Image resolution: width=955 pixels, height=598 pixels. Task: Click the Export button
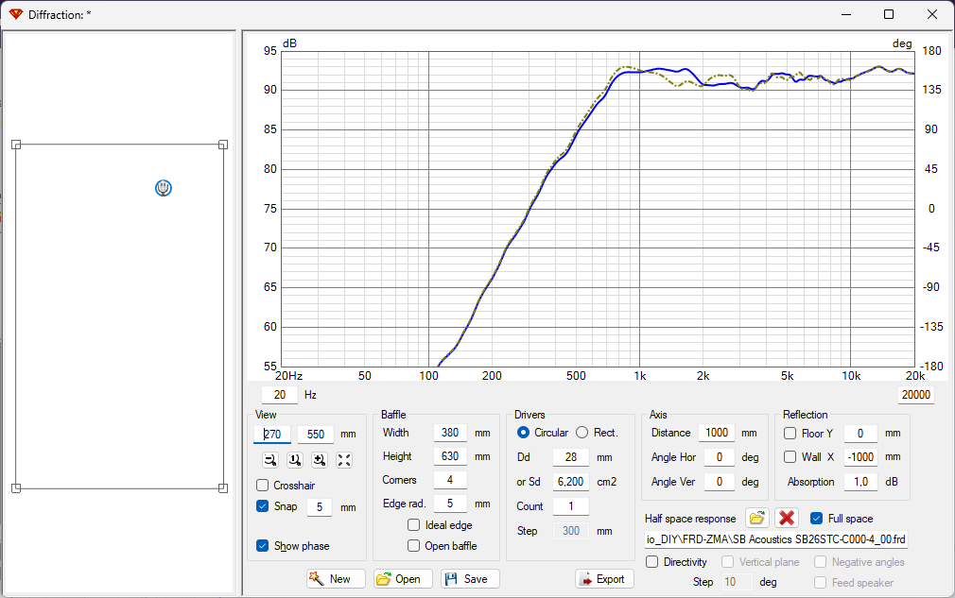pos(604,578)
